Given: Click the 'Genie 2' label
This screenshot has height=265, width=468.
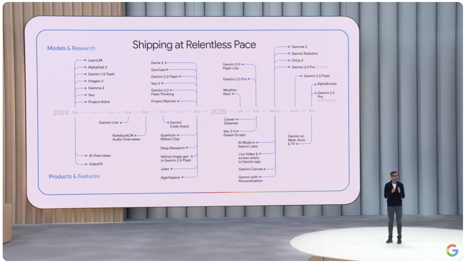Looking at the screenshot, I should pos(157,63).
